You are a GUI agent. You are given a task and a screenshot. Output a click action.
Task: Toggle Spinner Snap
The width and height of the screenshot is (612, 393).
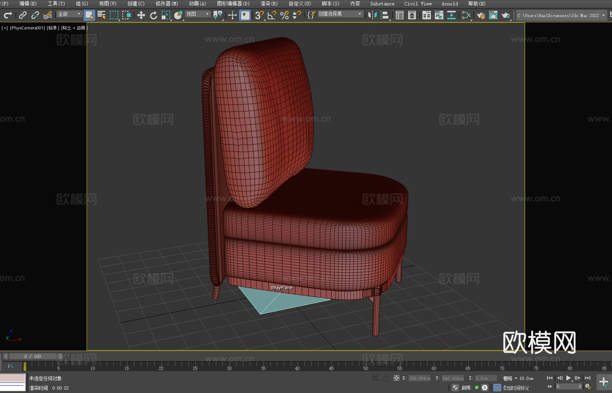pyautogui.click(x=297, y=15)
